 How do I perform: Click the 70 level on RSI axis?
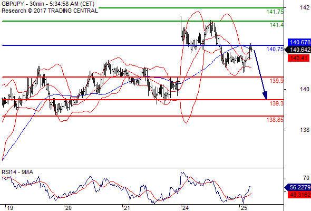(306, 178)
